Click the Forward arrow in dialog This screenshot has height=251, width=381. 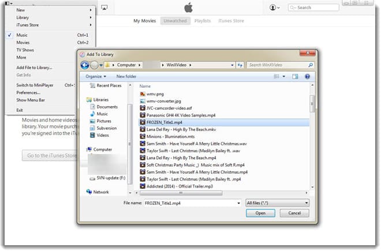pyautogui.click(x=94, y=65)
